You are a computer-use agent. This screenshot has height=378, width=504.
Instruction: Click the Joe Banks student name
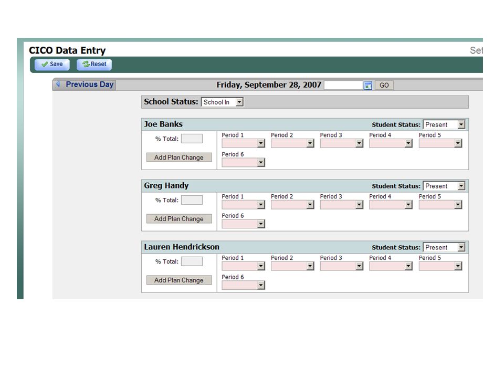[163, 124]
